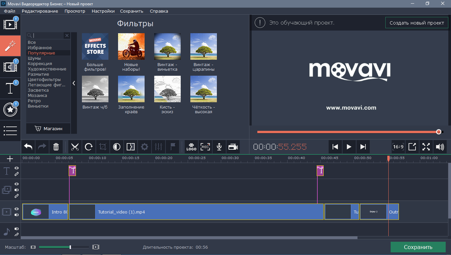This screenshot has height=255, width=451.
Task: Open the Редактирование menu
Action: point(40,11)
